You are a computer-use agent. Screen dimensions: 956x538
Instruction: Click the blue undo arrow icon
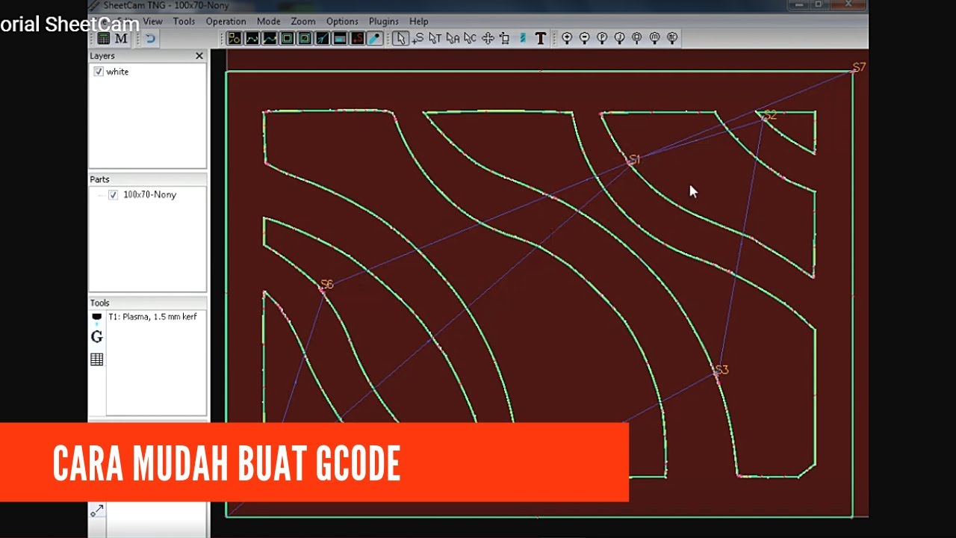[151, 38]
